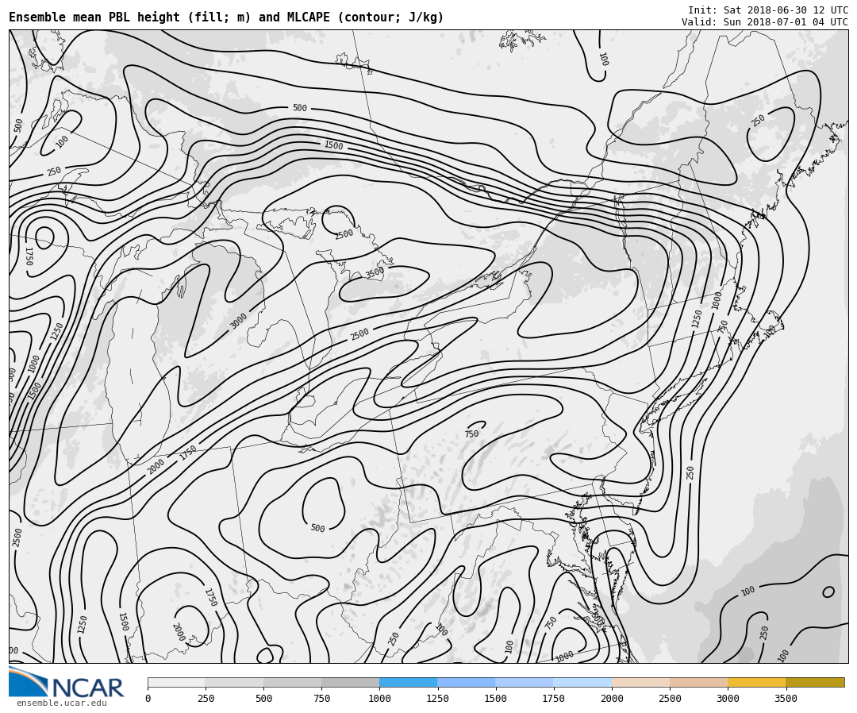Choose the 1500–1750 pale blue colorbar swatch
Image resolution: width=857 pixels, height=713 pixels.
[525, 682]
